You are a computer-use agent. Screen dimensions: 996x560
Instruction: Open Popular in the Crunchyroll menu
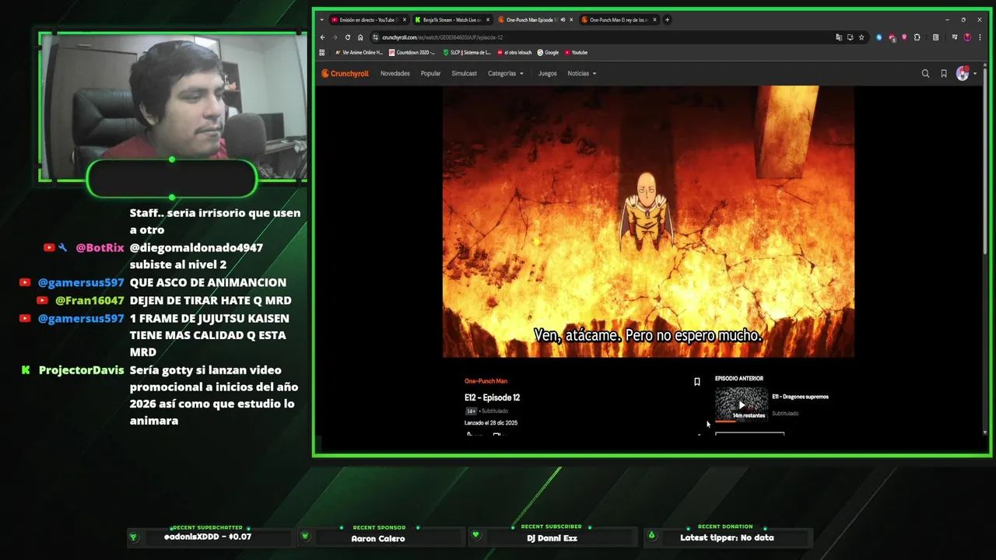tap(430, 73)
